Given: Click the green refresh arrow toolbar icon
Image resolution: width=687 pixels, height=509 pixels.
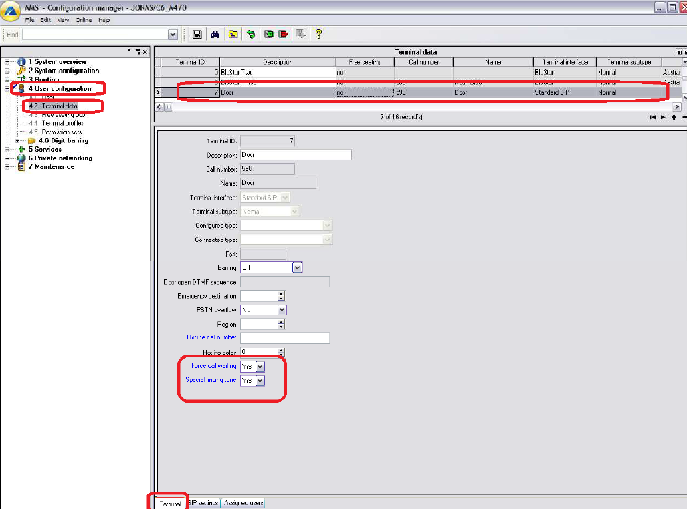Looking at the screenshot, I should [x=251, y=34].
